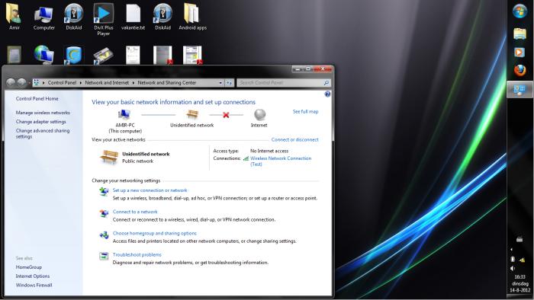Open Windows Media Player from taskbar
Viewport: 534px width, 300px height.
[x=520, y=53]
